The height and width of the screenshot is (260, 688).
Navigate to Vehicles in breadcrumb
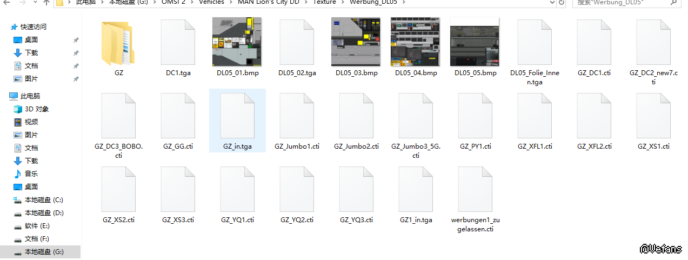211,2
